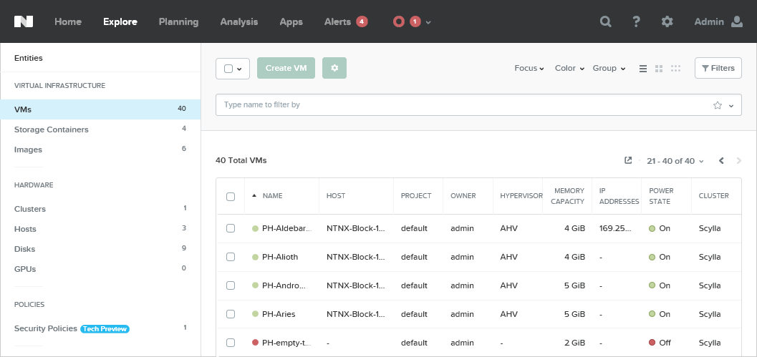The height and width of the screenshot is (357, 757).
Task: Click the export table icon
Action: click(628, 160)
